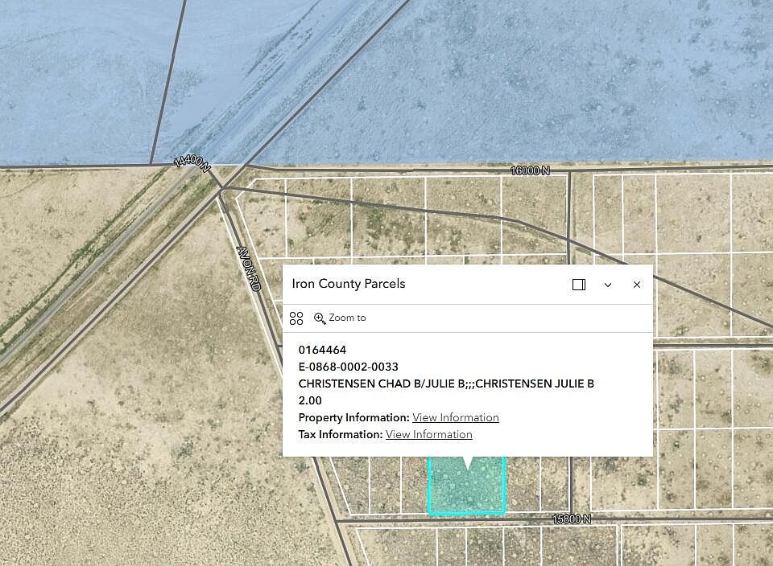Click the AVON RD street label
Screen dimensions: 773x566
pyautogui.click(x=249, y=269)
